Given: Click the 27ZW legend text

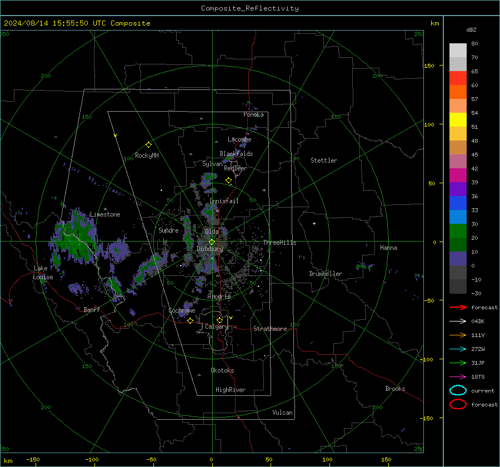Looking at the screenshot, I should [478, 349].
